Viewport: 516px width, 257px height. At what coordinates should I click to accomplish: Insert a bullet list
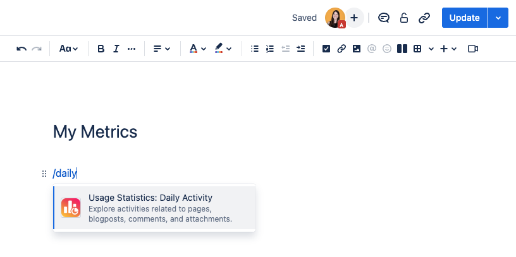tap(255, 49)
